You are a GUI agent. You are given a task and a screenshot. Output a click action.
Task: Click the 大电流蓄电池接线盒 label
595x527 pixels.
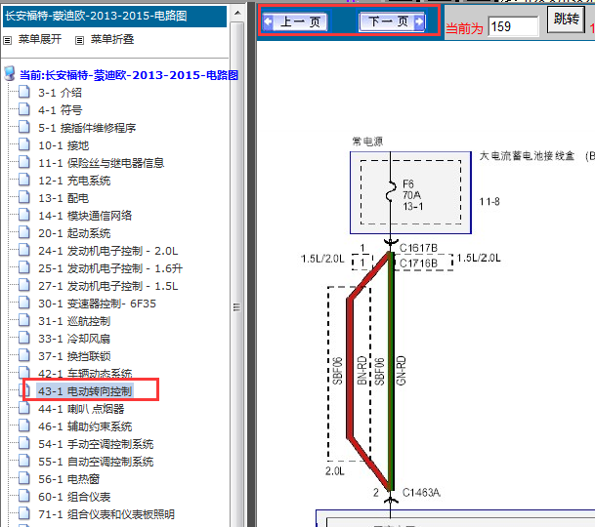[x=527, y=156]
